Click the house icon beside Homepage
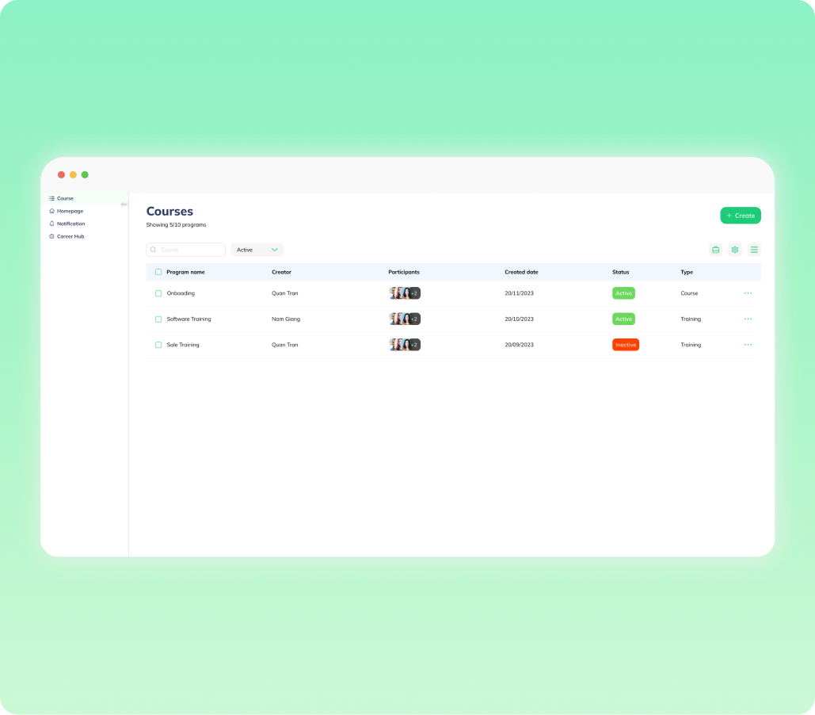Viewport: 815px width, 715px height. pos(52,211)
